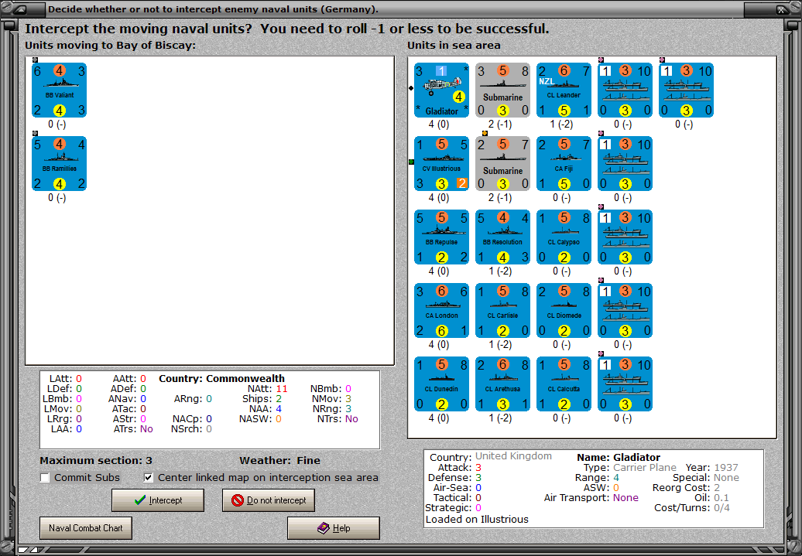Click the "Year: 1937" value
Viewport: 802px width, 556px height.
(712, 468)
